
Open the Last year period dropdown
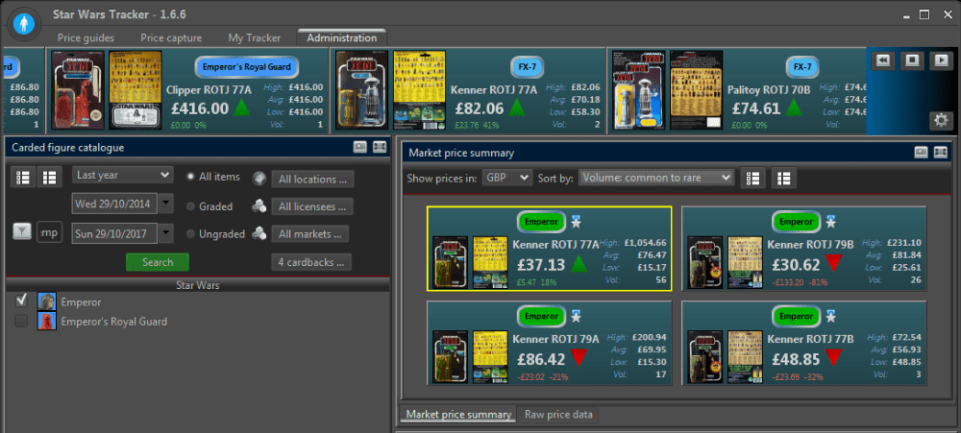pyautogui.click(x=123, y=175)
